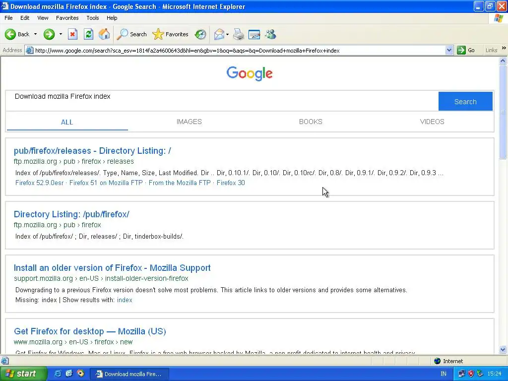Click scrollbar down arrow
This screenshot has height=381, width=508.
(503, 349)
